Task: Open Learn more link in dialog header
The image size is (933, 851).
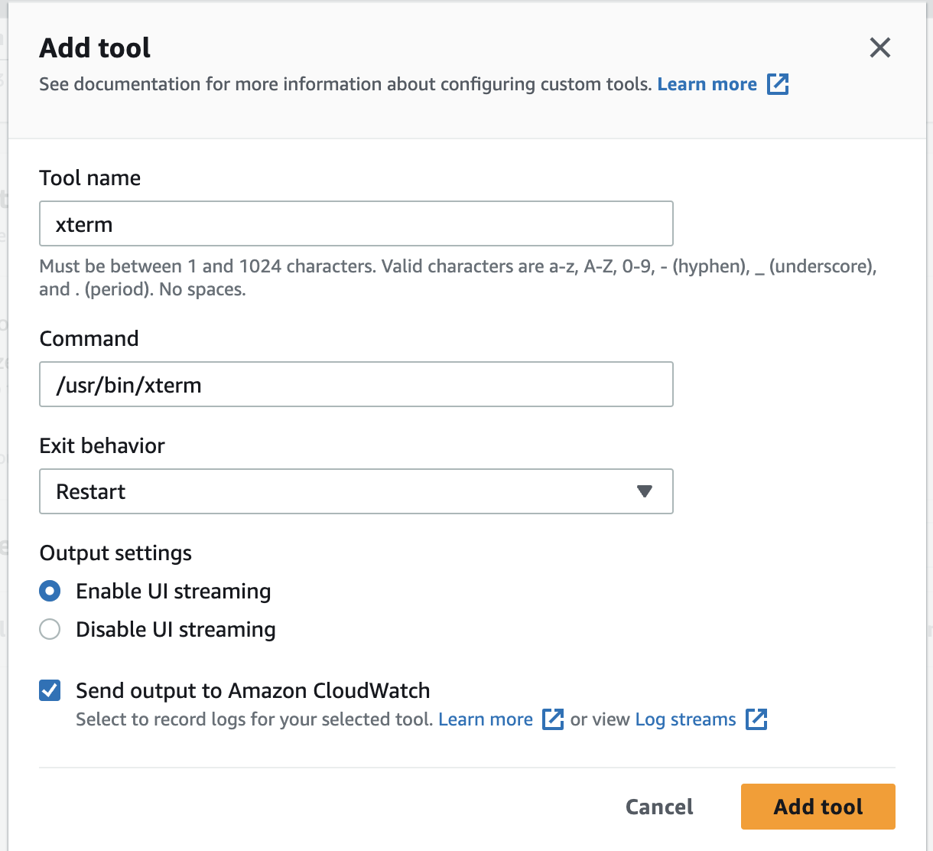Action: click(x=707, y=84)
